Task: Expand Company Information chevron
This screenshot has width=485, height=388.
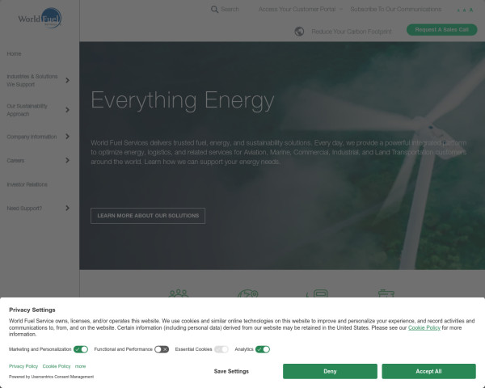Action: pyautogui.click(x=67, y=137)
